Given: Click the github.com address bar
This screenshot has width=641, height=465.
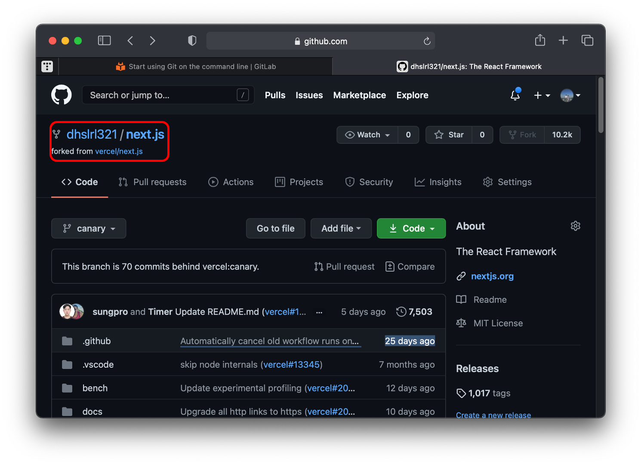Looking at the screenshot, I should pyautogui.click(x=320, y=41).
